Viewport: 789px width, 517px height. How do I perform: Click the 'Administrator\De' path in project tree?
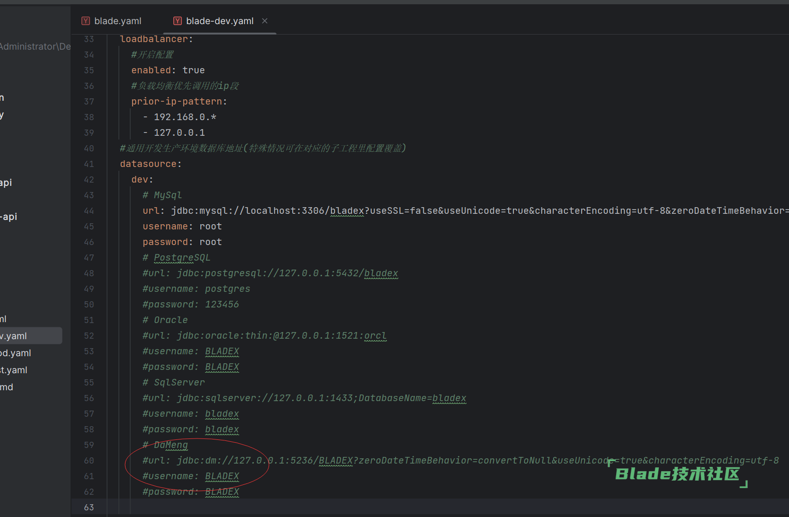[x=36, y=46]
